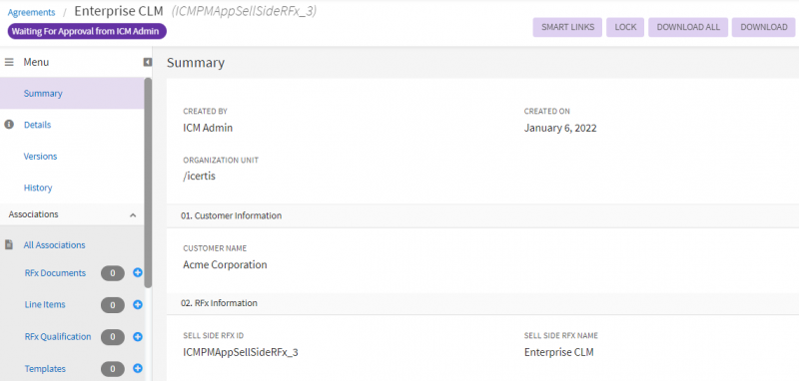Image resolution: width=799 pixels, height=381 pixels.
Task: Click the January 6, 2022 date value
Action: [560, 129]
